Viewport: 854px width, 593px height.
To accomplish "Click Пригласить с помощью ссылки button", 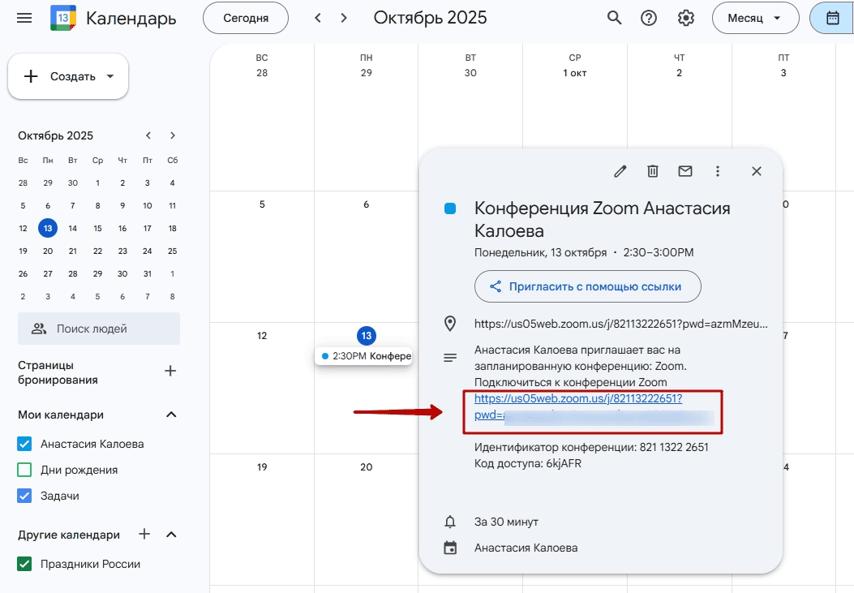I will point(588,286).
